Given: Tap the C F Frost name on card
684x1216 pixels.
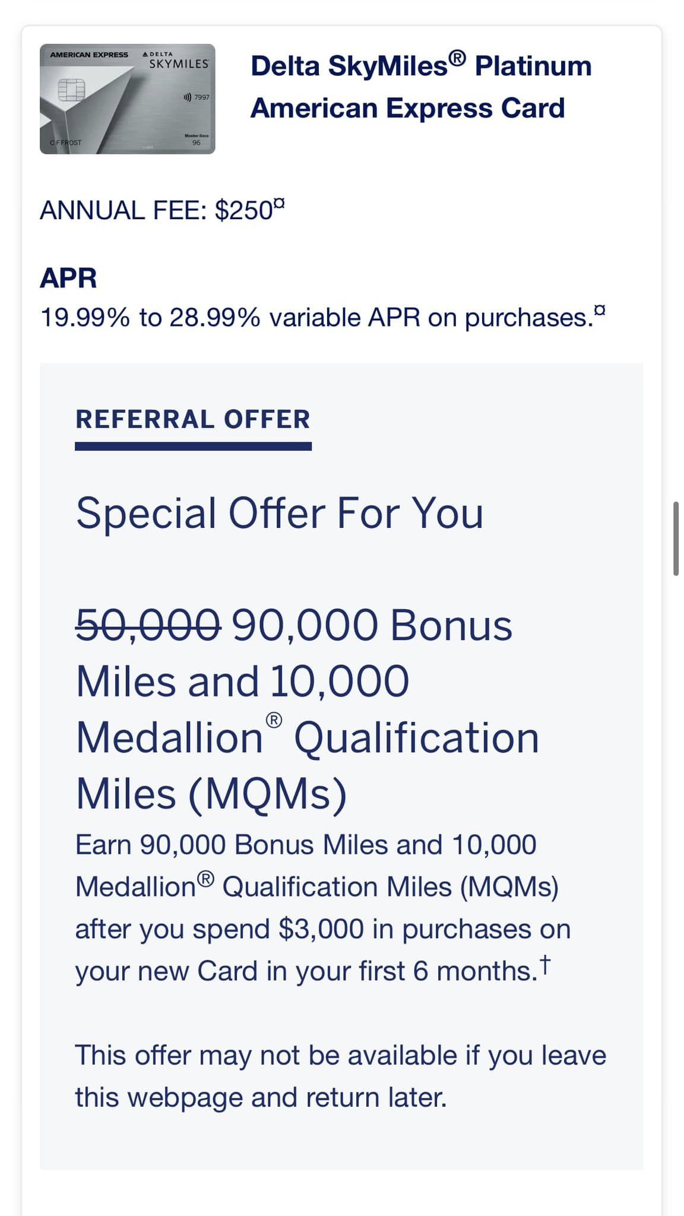Looking at the screenshot, I should (x=65, y=142).
